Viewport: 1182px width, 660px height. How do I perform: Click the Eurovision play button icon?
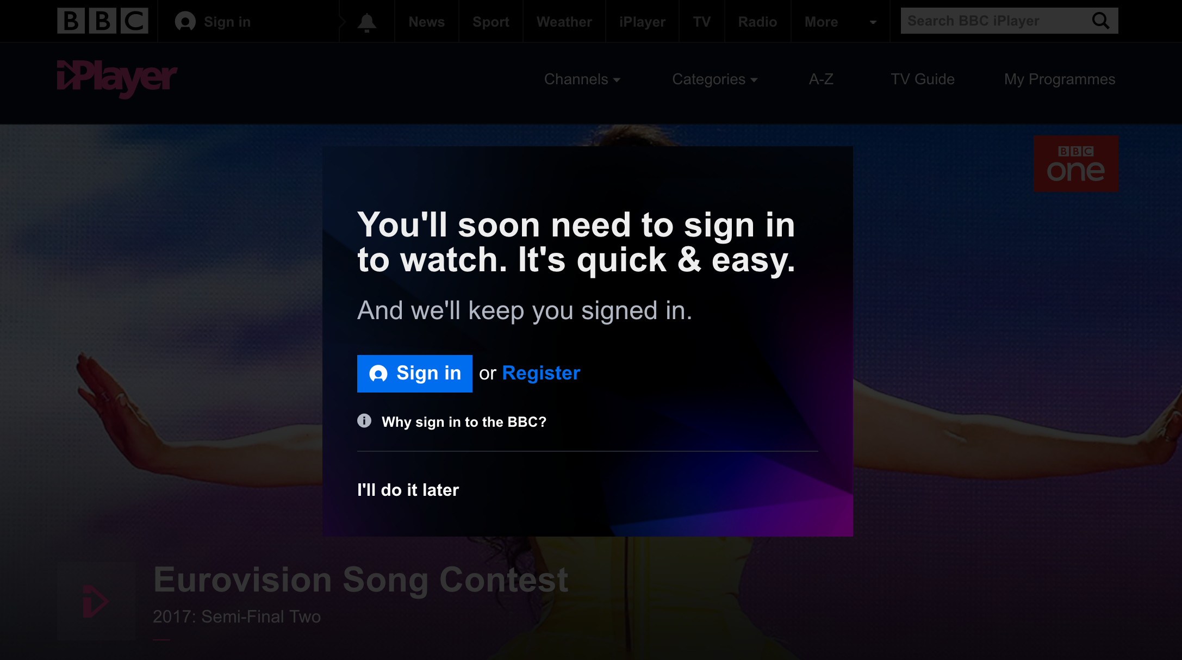(96, 601)
